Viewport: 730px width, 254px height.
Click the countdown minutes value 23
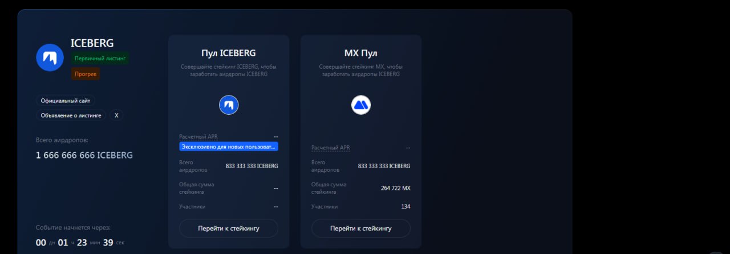(82, 243)
